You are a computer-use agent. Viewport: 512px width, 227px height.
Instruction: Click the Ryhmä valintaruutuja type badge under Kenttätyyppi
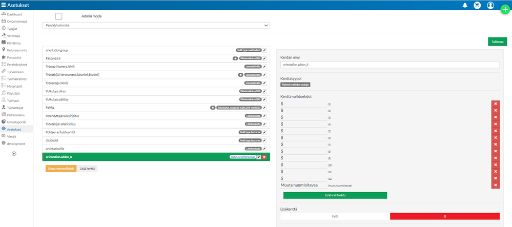(x=295, y=85)
